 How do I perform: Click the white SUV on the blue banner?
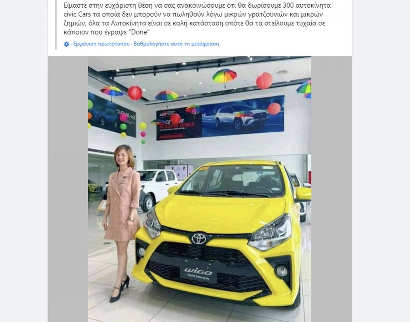[x=241, y=116]
